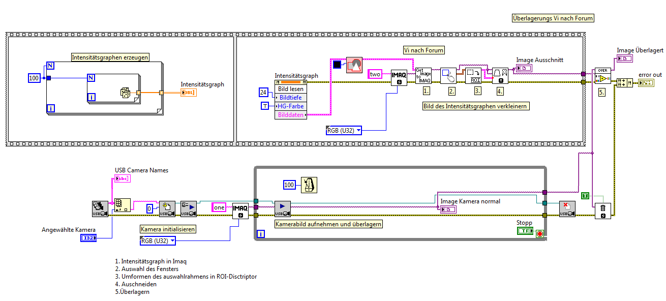Select the picture draw function node
This screenshot has width=666, height=301.
pyautogui.click(x=354, y=65)
